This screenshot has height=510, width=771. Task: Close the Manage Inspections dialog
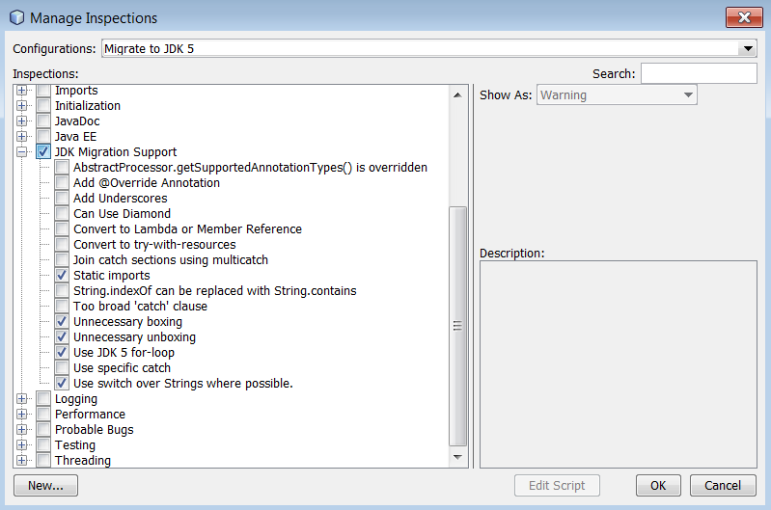pyautogui.click(x=742, y=17)
